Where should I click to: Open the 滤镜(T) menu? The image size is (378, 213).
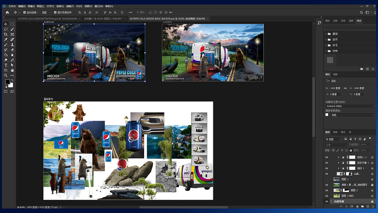pos(70,6)
